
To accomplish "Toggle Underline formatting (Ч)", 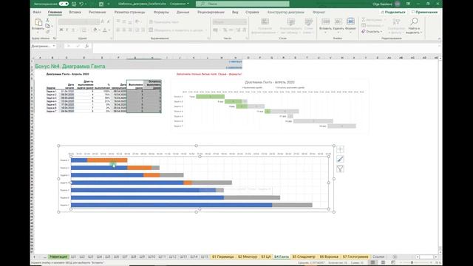I will (x=73, y=30).
